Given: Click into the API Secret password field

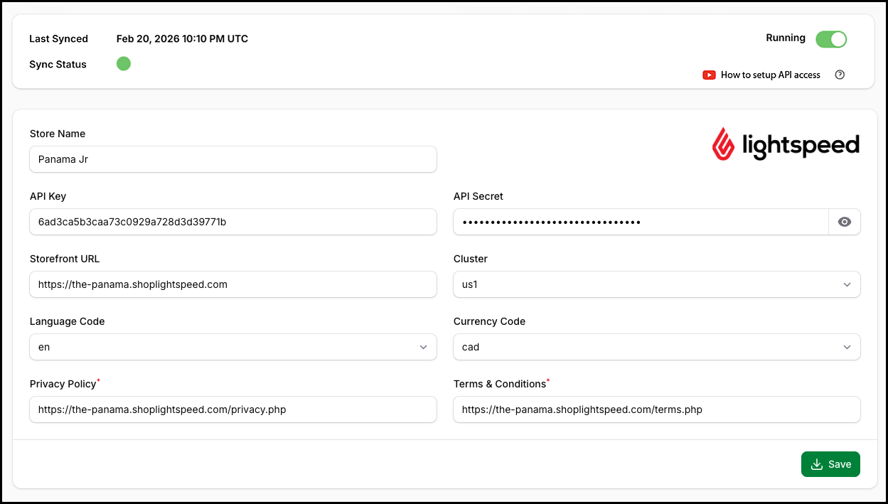Looking at the screenshot, I should click(640, 222).
